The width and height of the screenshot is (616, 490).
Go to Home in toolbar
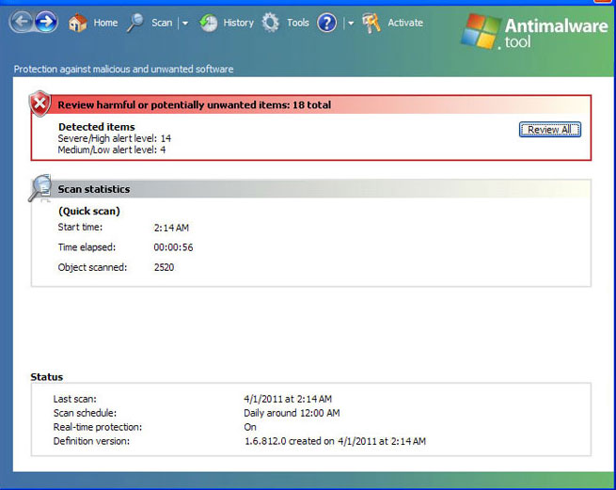(x=105, y=23)
